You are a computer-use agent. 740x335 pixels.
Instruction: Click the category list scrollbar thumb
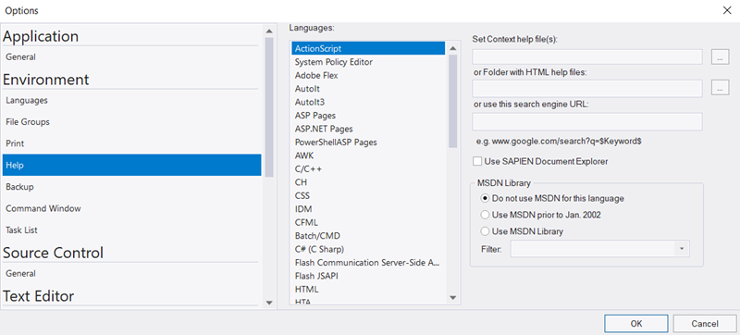[x=269, y=107]
